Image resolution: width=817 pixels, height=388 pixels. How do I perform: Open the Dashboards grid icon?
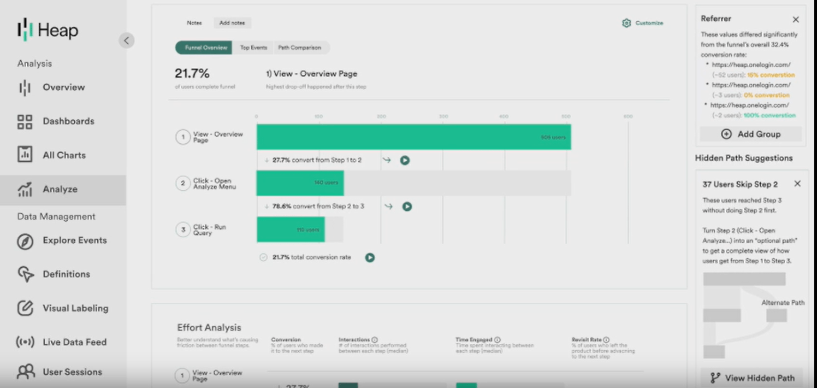[25, 121]
